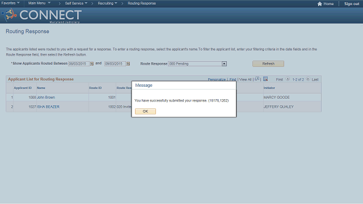Click Route ID 1002 cell
The image size is (363, 204).
[112, 107]
